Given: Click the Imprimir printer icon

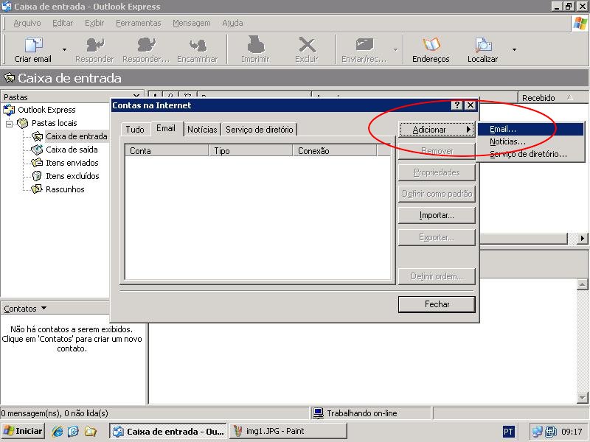Looking at the screenshot, I should 256,44.
